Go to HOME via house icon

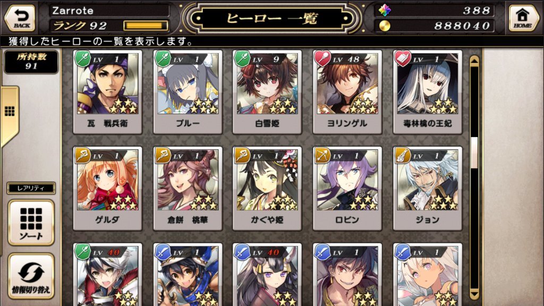523,18
